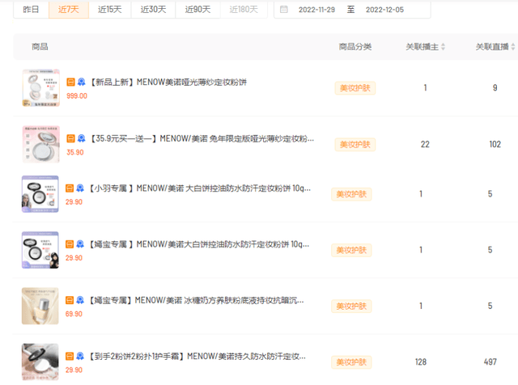Viewport: 518px width, 385px height.
Task: Click orange shop icon in 到手2粉饼 row
Action: (70, 356)
